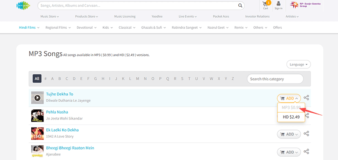
Task: Expand ADD dropdown for Bheegi Bheegi Raaton Mein
Action: point(289,152)
